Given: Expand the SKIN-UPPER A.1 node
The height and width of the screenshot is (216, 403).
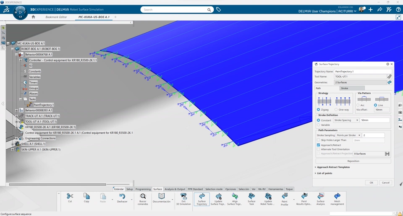Looking at the screenshot, I should [12, 149].
